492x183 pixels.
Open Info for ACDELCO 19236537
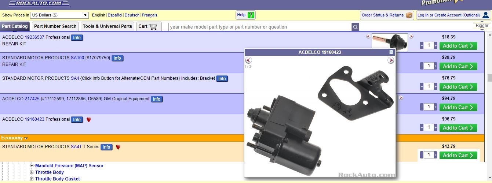(77, 38)
